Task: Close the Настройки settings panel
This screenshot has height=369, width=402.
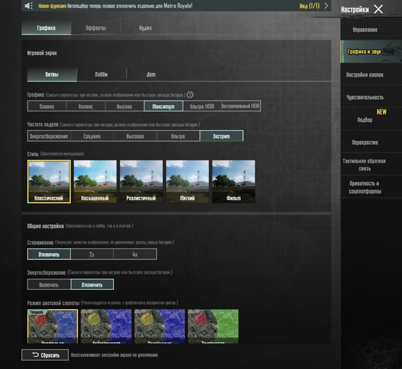Action: [x=378, y=9]
